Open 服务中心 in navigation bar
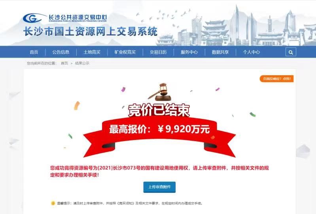The height and width of the screenshot is (214, 316). click(x=189, y=52)
